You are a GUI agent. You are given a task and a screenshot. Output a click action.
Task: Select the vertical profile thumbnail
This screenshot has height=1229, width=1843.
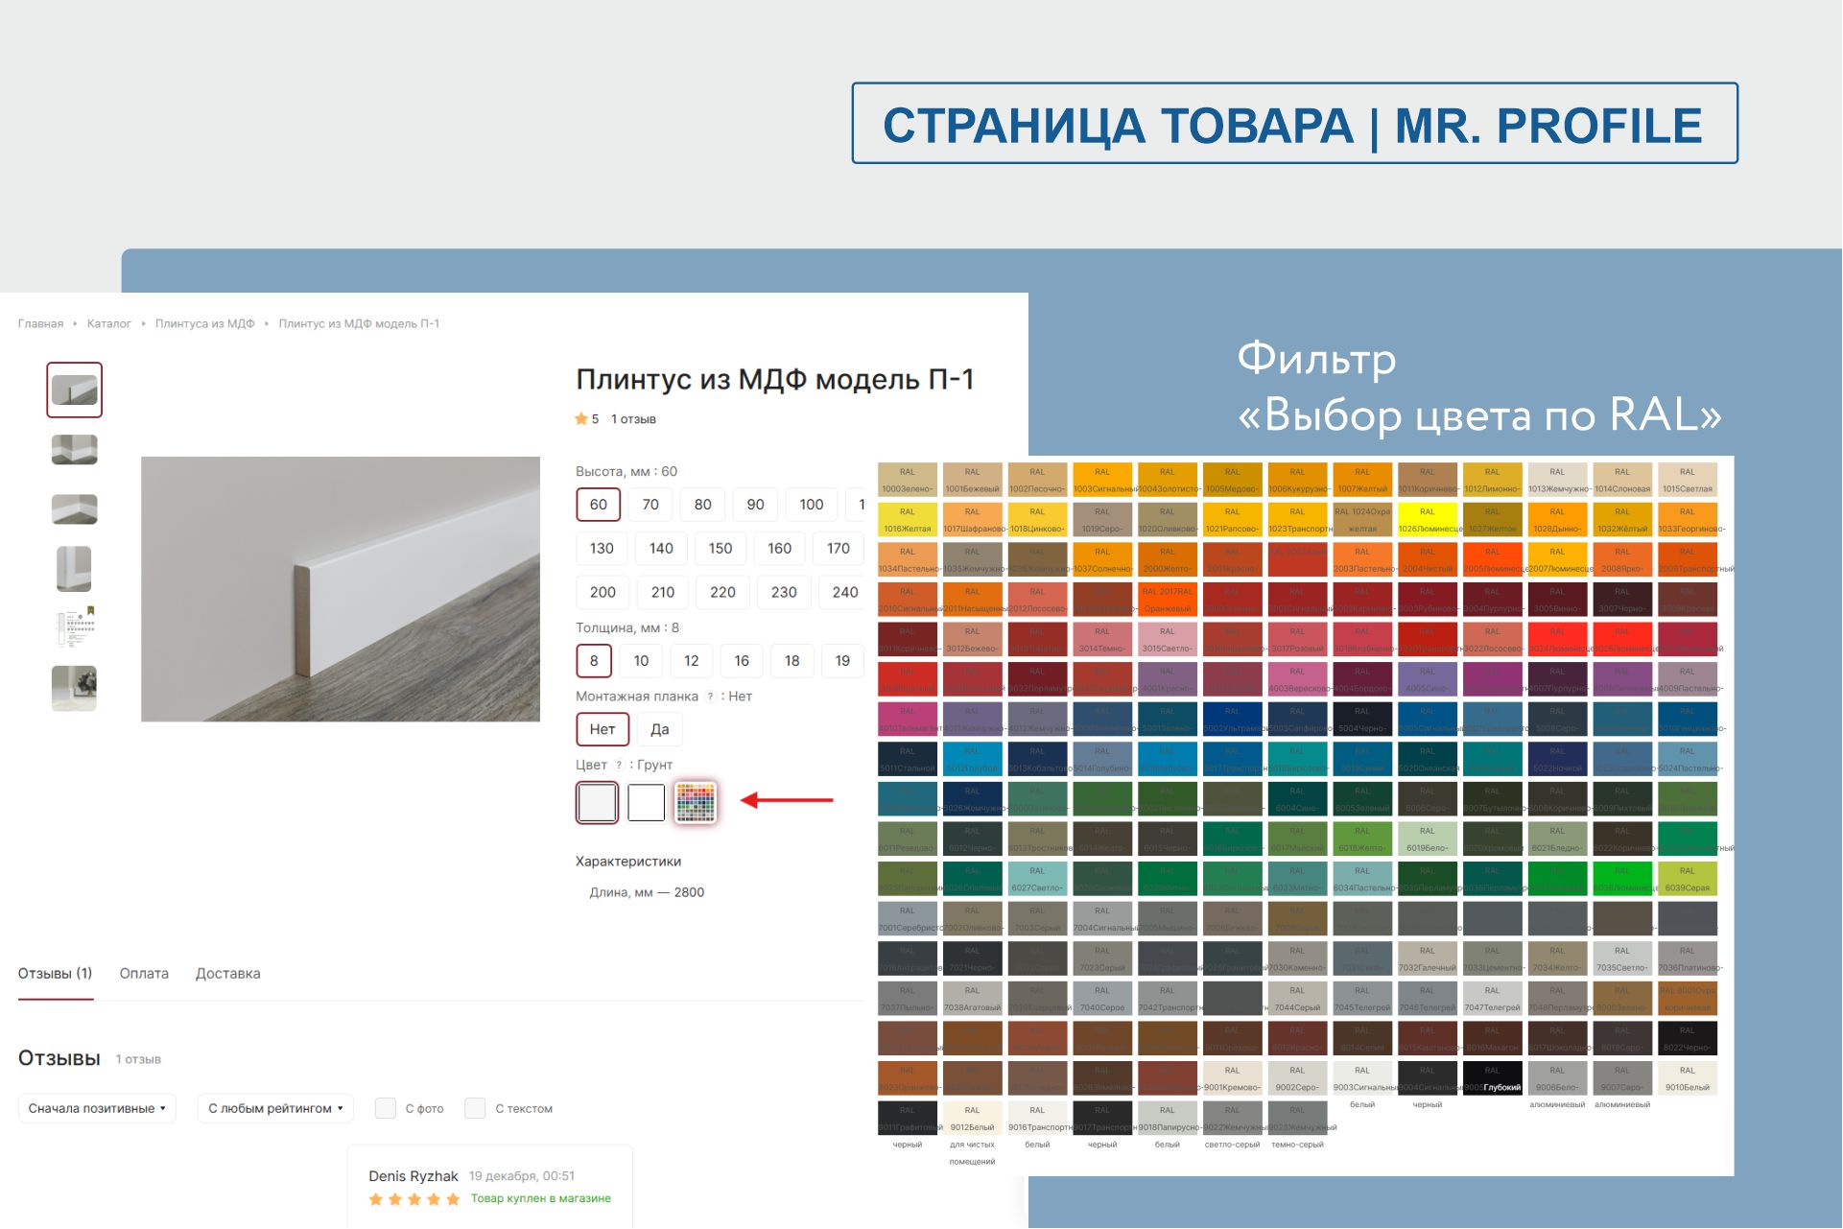tap(75, 569)
